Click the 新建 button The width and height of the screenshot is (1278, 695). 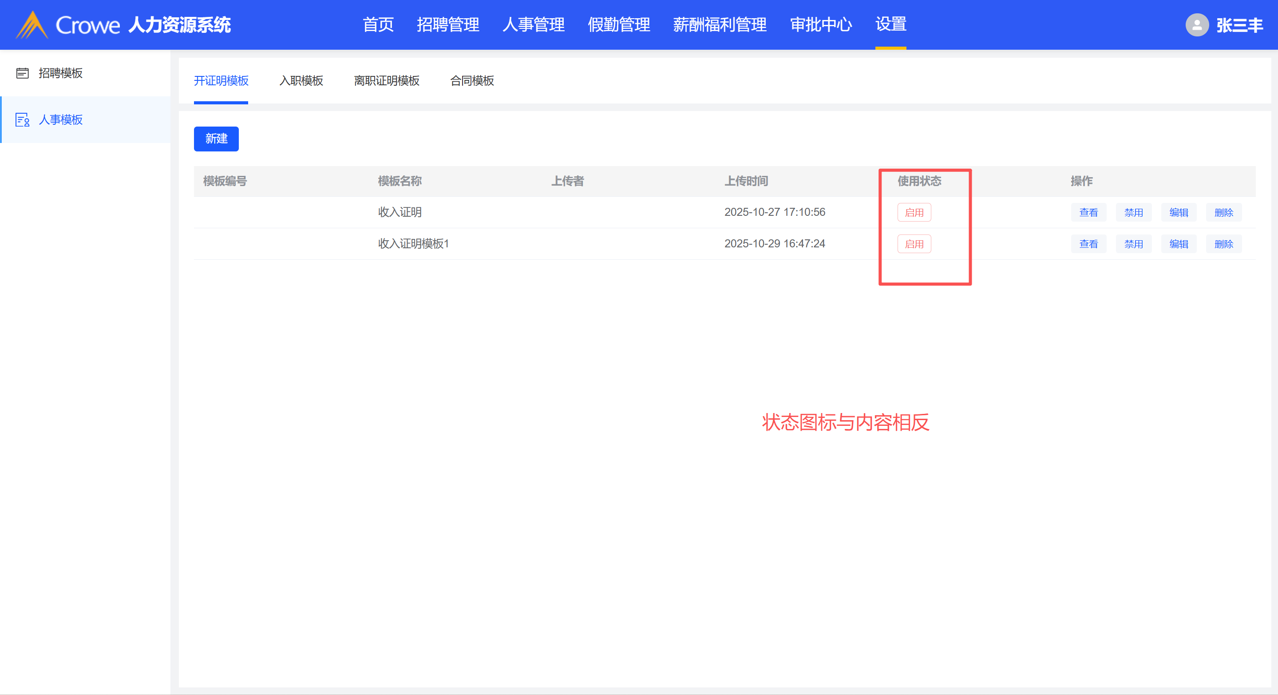click(x=216, y=139)
